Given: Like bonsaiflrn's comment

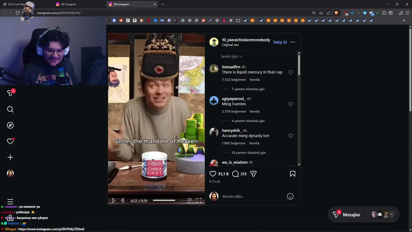Looking at the screenshot, I should pos(291,72).
